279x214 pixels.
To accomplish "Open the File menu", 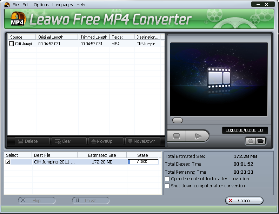I will [x=16, y=5].
